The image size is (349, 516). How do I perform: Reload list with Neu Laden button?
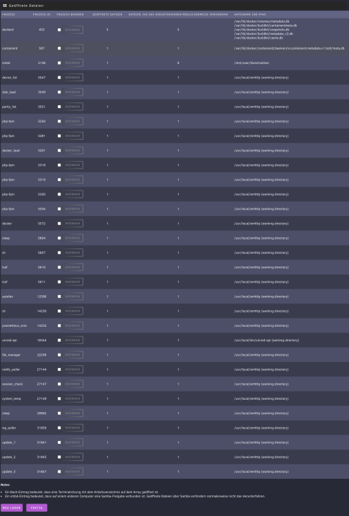click(x=12, y=508)
